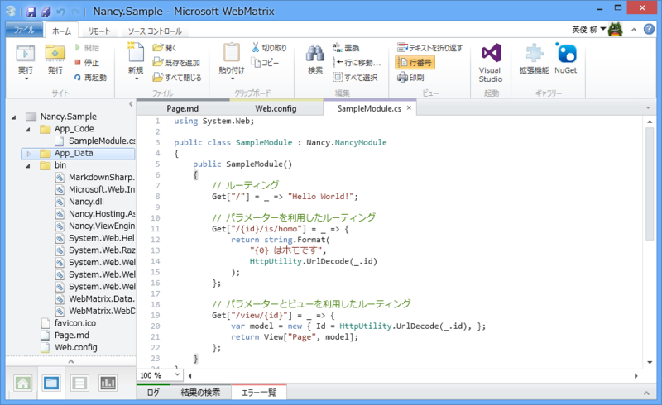
Task: Click すべて閉じる (Close All)
Action: coord(177,77)
